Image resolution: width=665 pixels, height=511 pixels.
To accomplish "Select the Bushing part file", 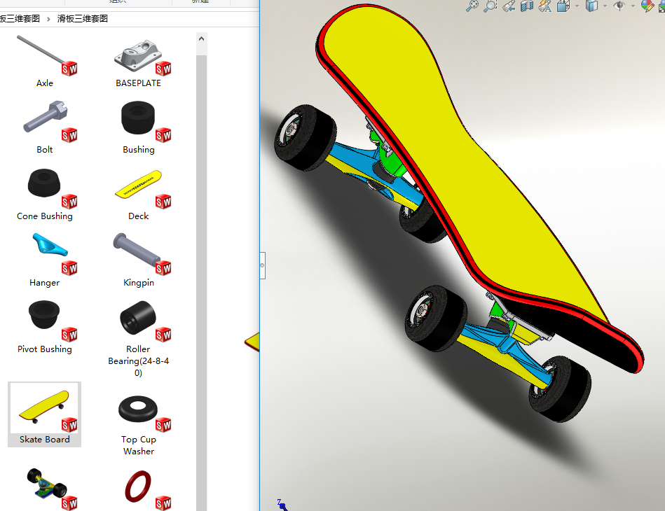I will pyautogui.click(x=138, y=127).
